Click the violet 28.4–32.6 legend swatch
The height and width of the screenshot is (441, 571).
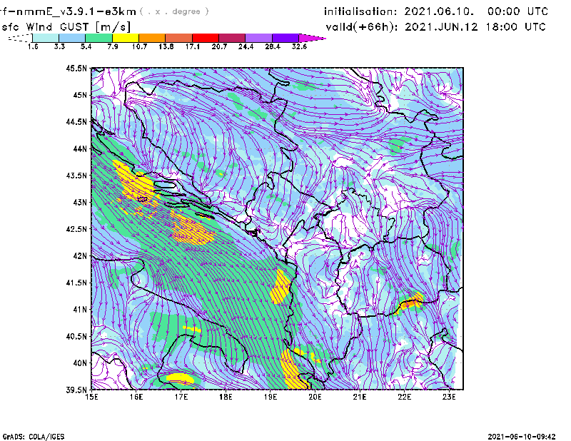coord(285,38)
